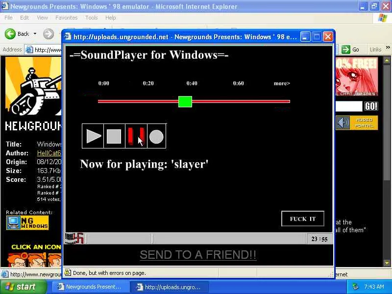392x294 pixels.
Task: Close the SoundPlayer popup window
Action: click(x=328, y=37)
